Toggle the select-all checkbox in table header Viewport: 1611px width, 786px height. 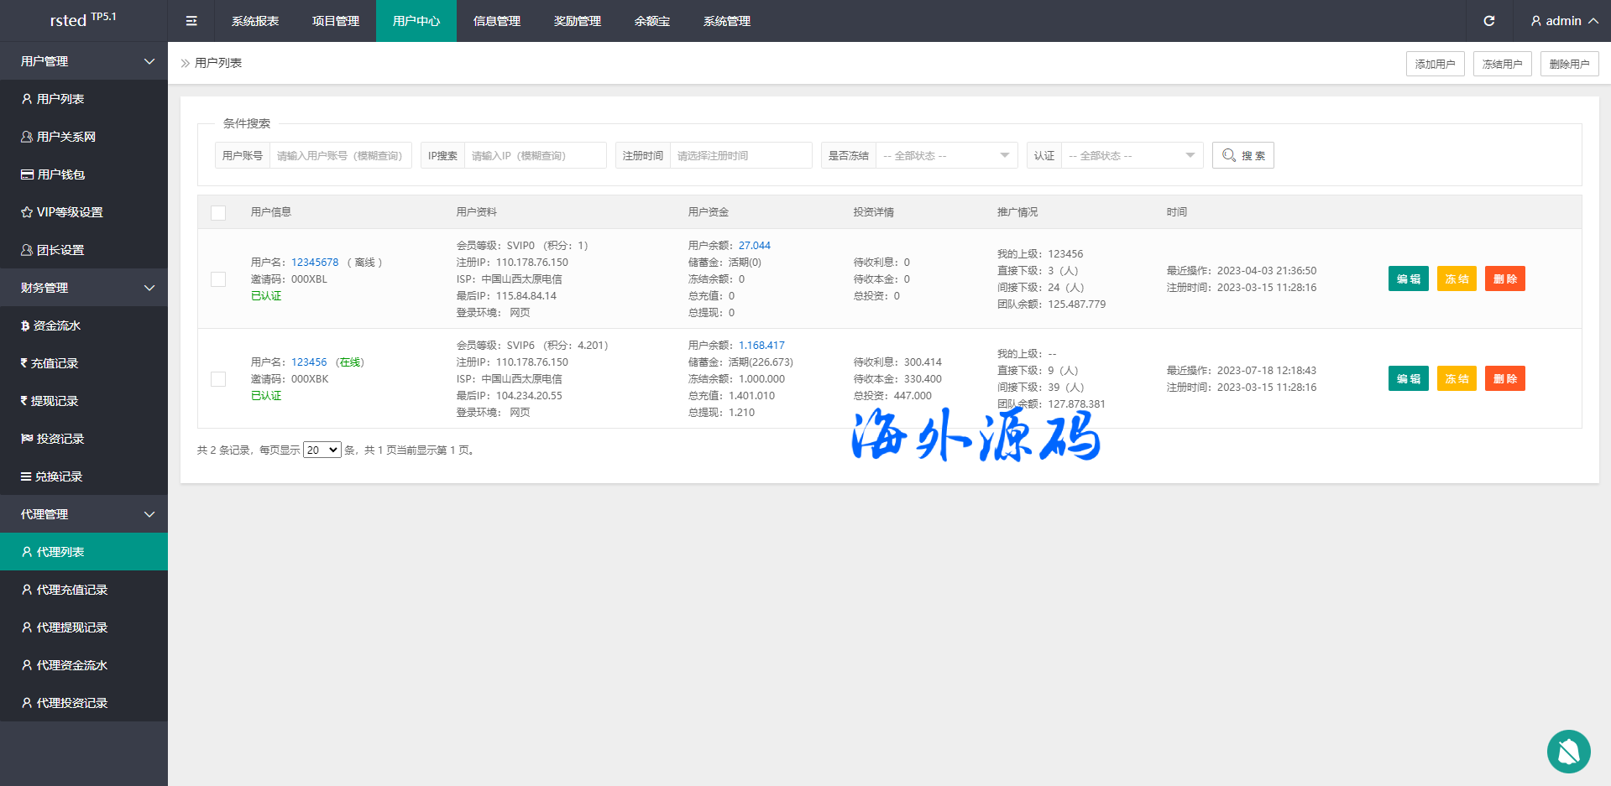point(218,212)
